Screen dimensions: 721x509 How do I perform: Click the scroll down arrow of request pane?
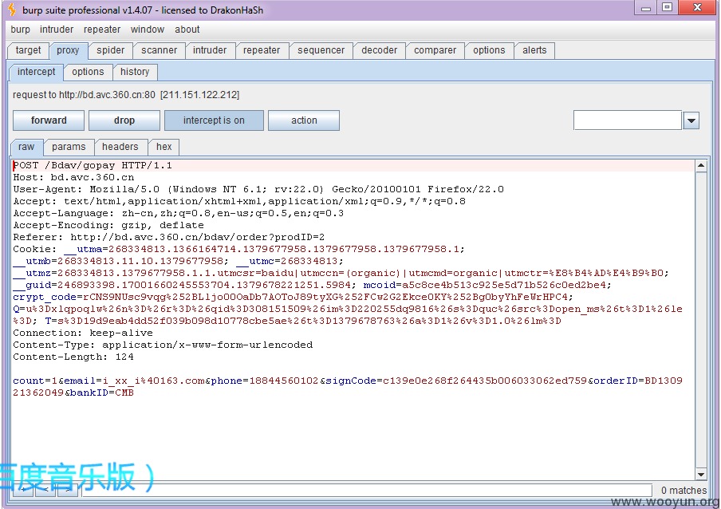pos(701,475)
